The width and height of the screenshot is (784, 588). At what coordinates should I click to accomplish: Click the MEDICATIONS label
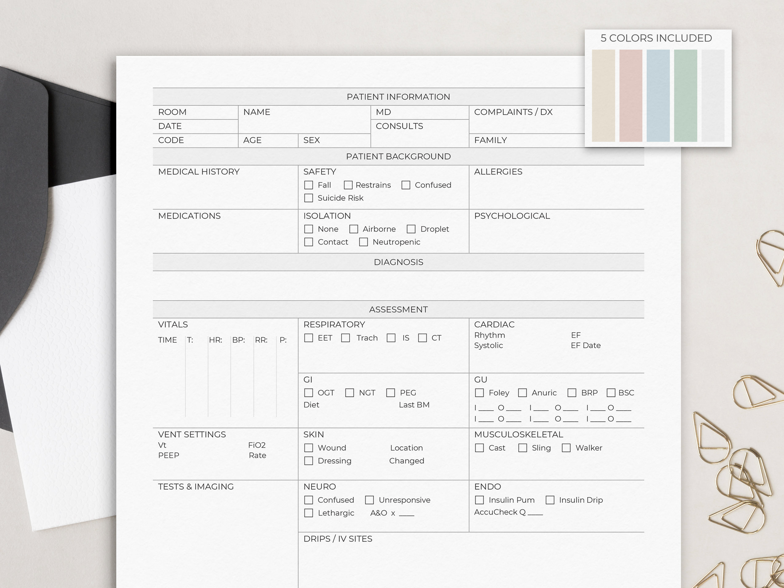[x=189, y=216]
